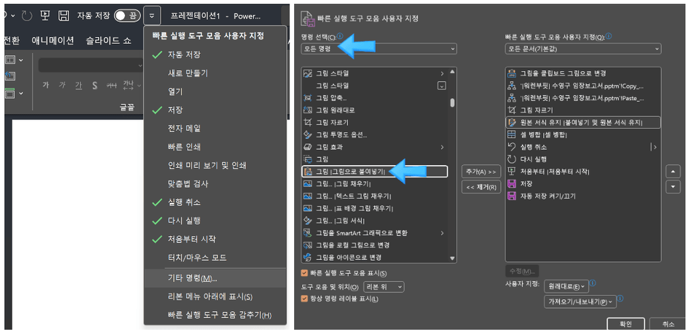Open the 리본 위 toolbar position dropdown
This screenshot has width=688, height=331.
pos(384,287)
